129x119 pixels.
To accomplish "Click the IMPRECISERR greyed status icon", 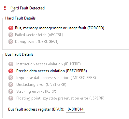I will 11,78.
